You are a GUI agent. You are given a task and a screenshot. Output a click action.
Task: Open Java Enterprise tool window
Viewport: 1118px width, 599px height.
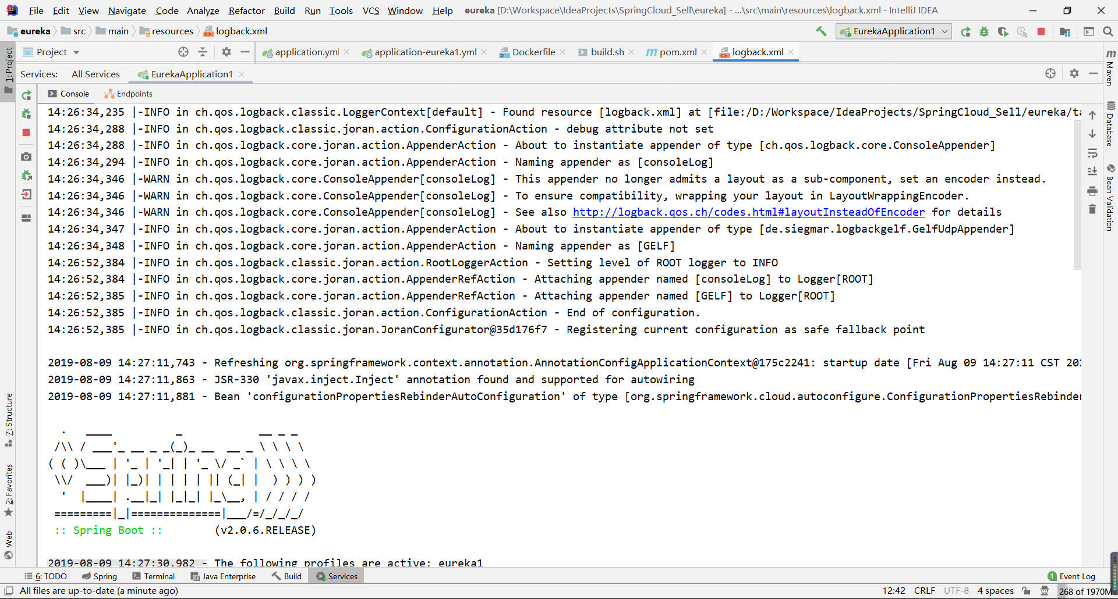tap(223, 576)
